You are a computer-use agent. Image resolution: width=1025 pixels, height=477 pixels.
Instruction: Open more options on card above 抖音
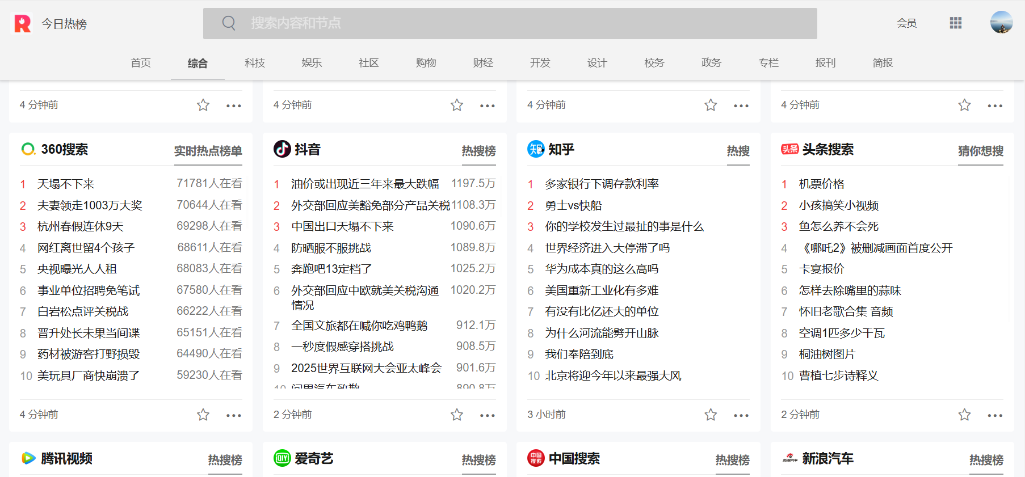point(488,105)
